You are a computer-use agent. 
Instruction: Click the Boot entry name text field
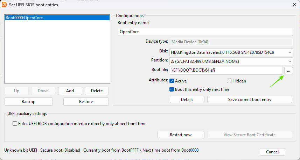[x=205, y=32]
